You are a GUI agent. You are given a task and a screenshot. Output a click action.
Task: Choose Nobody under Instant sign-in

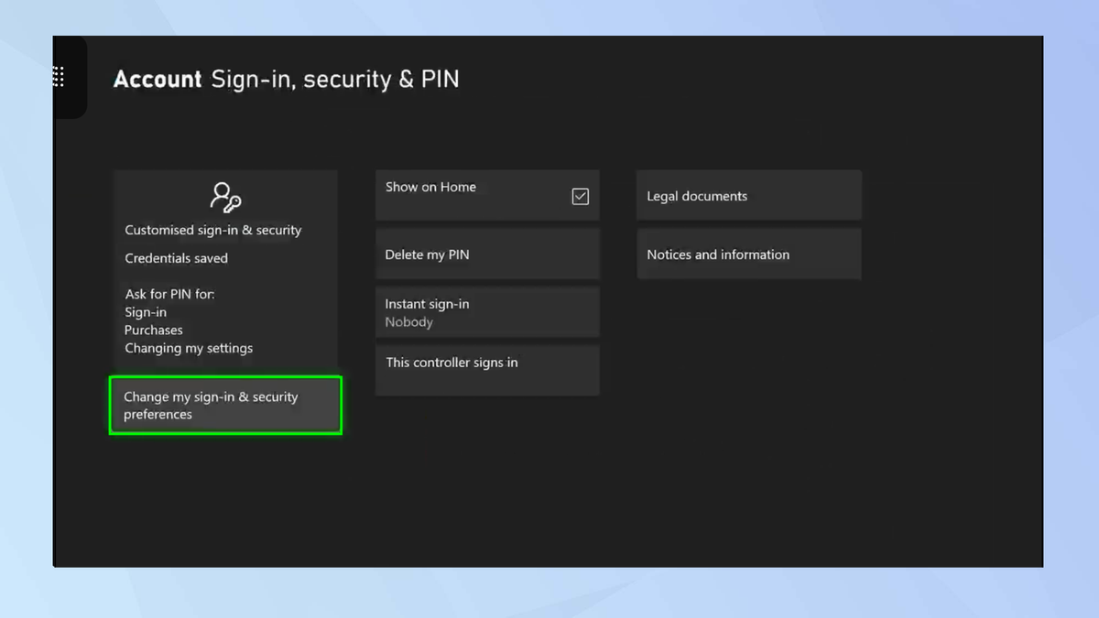tap(408, 321)
